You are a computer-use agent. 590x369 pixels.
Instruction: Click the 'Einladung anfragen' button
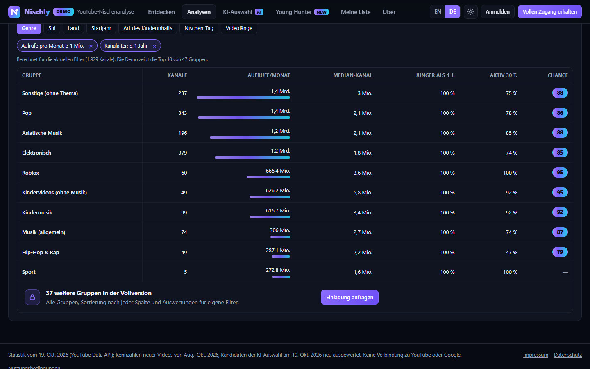(349, 297)
